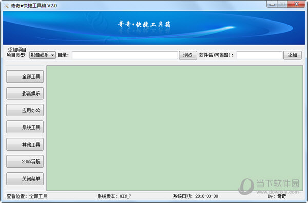Click the 关闭菜单 button
308x203 pixels.
pos(25,179)
